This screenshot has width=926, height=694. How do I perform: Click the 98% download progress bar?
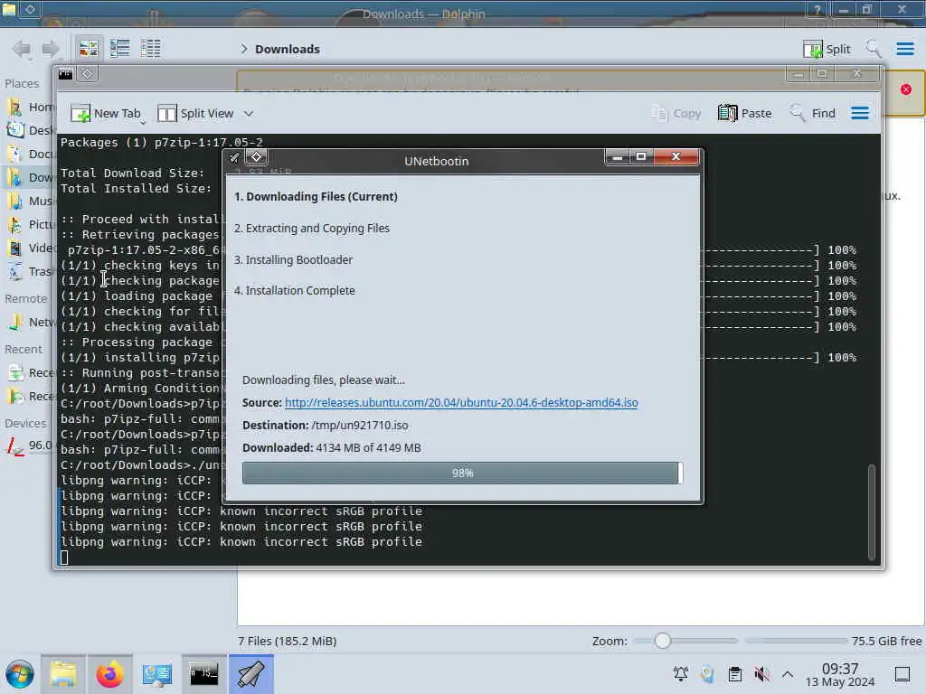pyautogui.click(x=462, y=474)
